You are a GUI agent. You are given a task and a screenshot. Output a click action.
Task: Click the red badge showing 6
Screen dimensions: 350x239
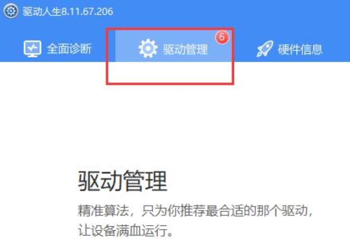[x=222, y=37]
